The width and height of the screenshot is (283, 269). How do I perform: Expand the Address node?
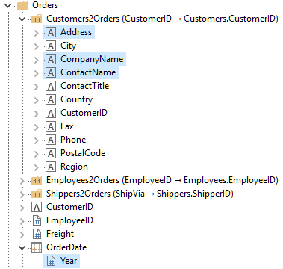point(37,33)
